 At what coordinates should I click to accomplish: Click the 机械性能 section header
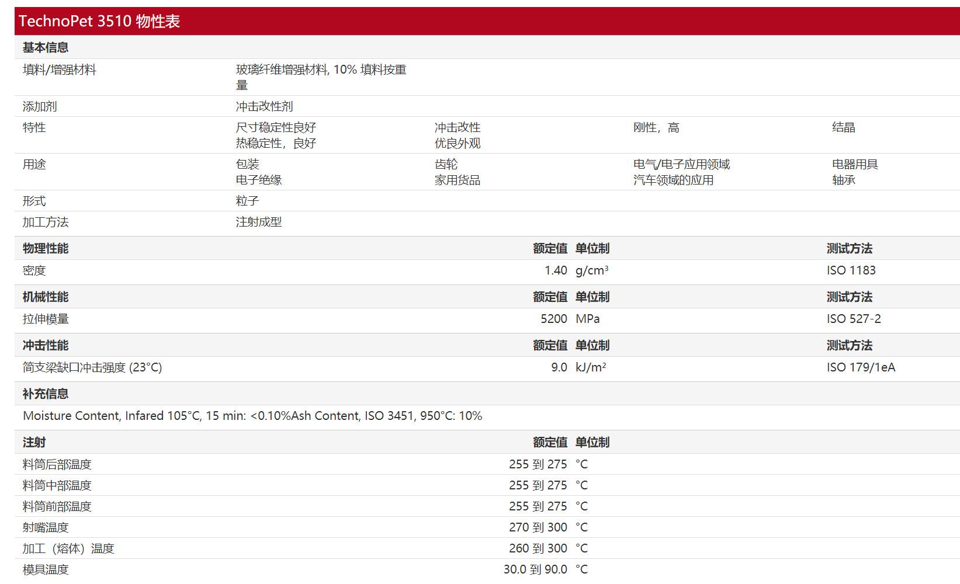46,297
